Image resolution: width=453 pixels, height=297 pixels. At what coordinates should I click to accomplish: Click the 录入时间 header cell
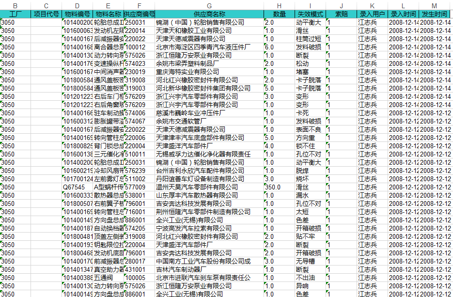403,14
